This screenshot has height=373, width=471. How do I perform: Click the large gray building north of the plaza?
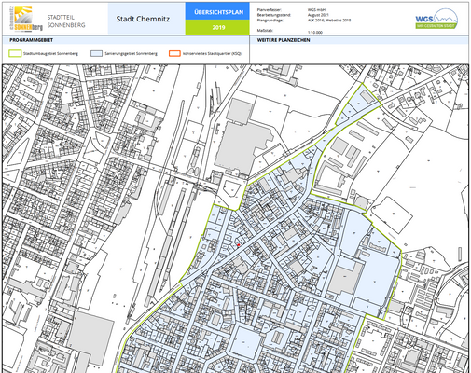coord(241,146)
